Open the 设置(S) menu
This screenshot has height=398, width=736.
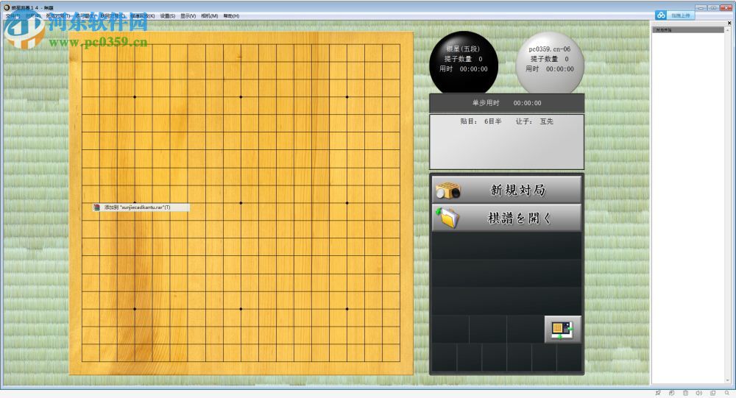(168, 16)
